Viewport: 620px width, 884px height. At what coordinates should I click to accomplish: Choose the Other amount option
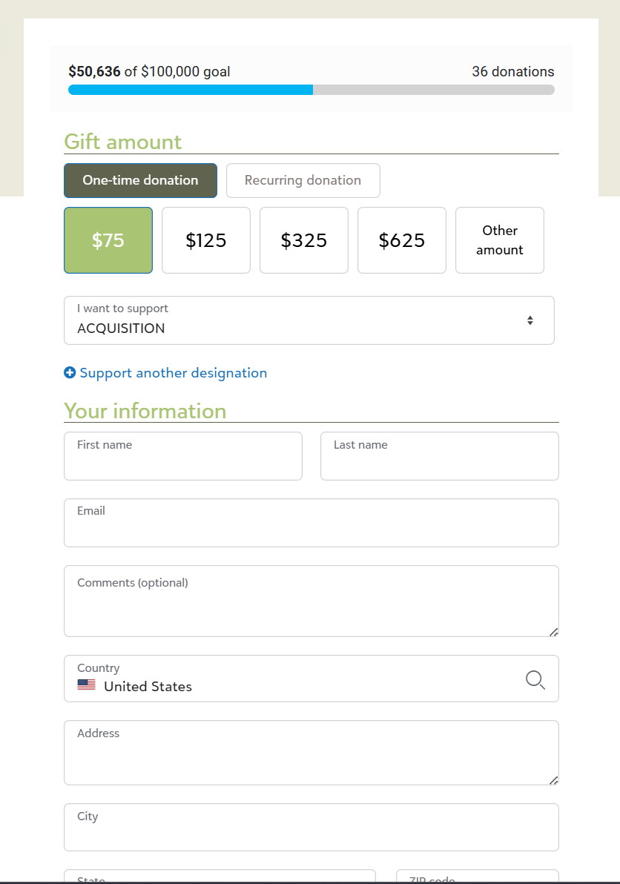[x=499, y=240]
